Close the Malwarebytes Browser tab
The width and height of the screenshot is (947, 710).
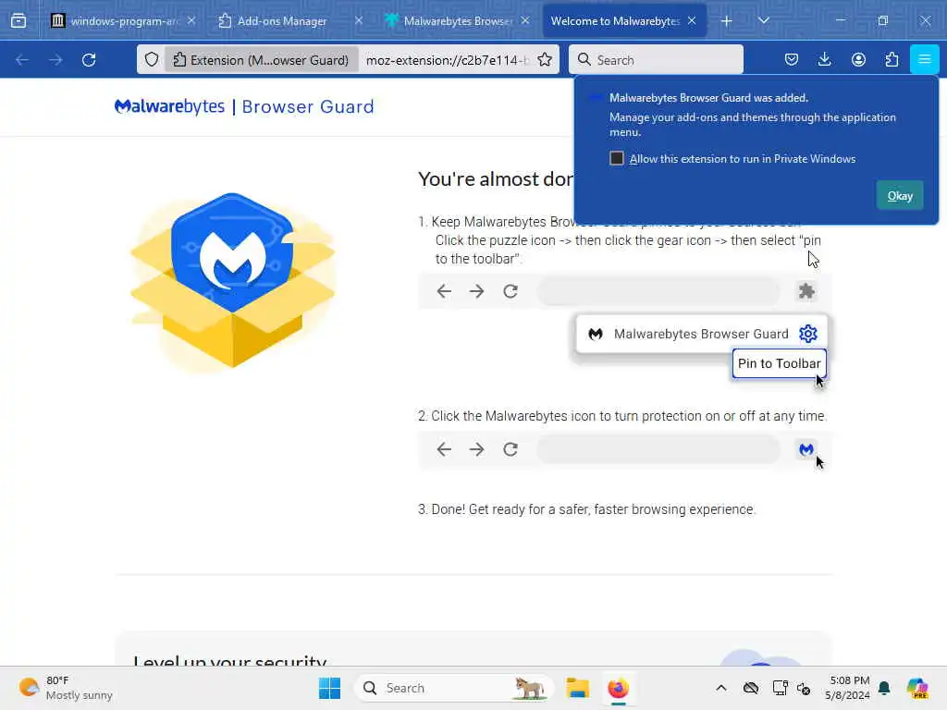point(525,20)
